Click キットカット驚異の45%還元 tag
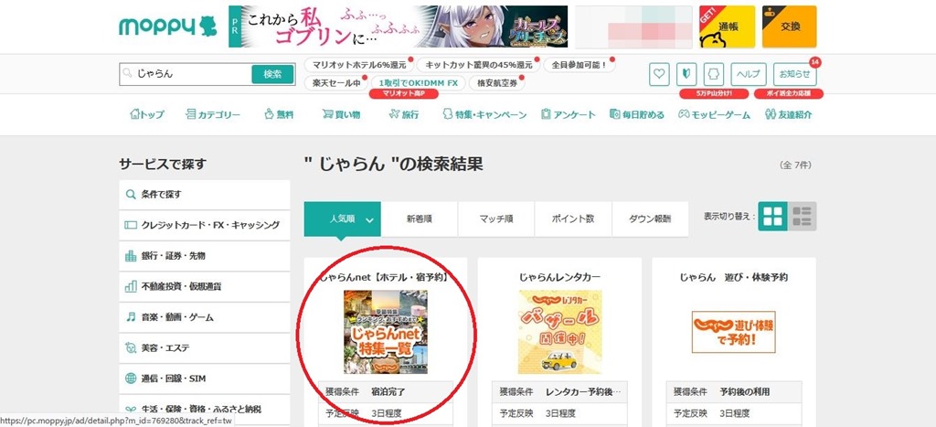This screenshot has width=936, height=427. point(478,65)
